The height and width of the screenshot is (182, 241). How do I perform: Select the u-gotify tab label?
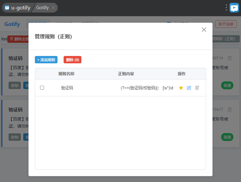pyautogui.click(x=20, y=8)
